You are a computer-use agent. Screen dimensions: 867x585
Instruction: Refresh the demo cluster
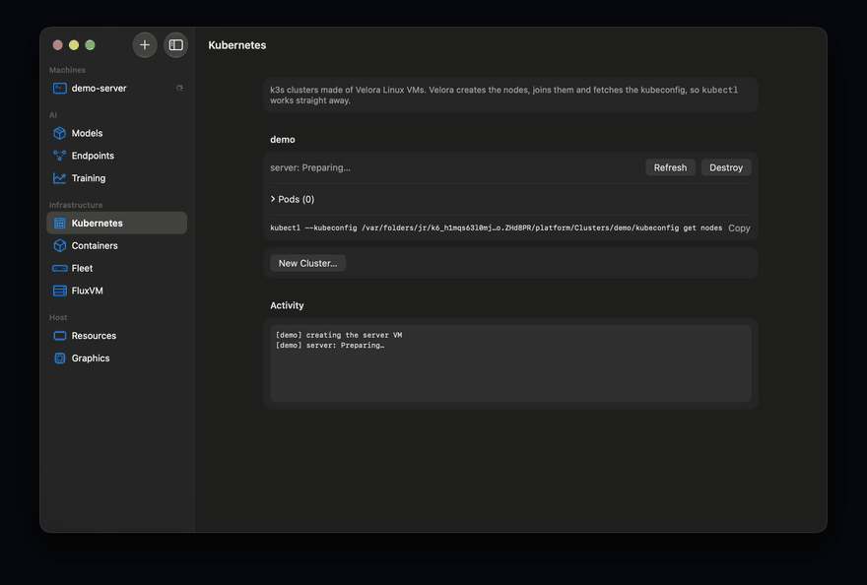[x=670, y=167]
